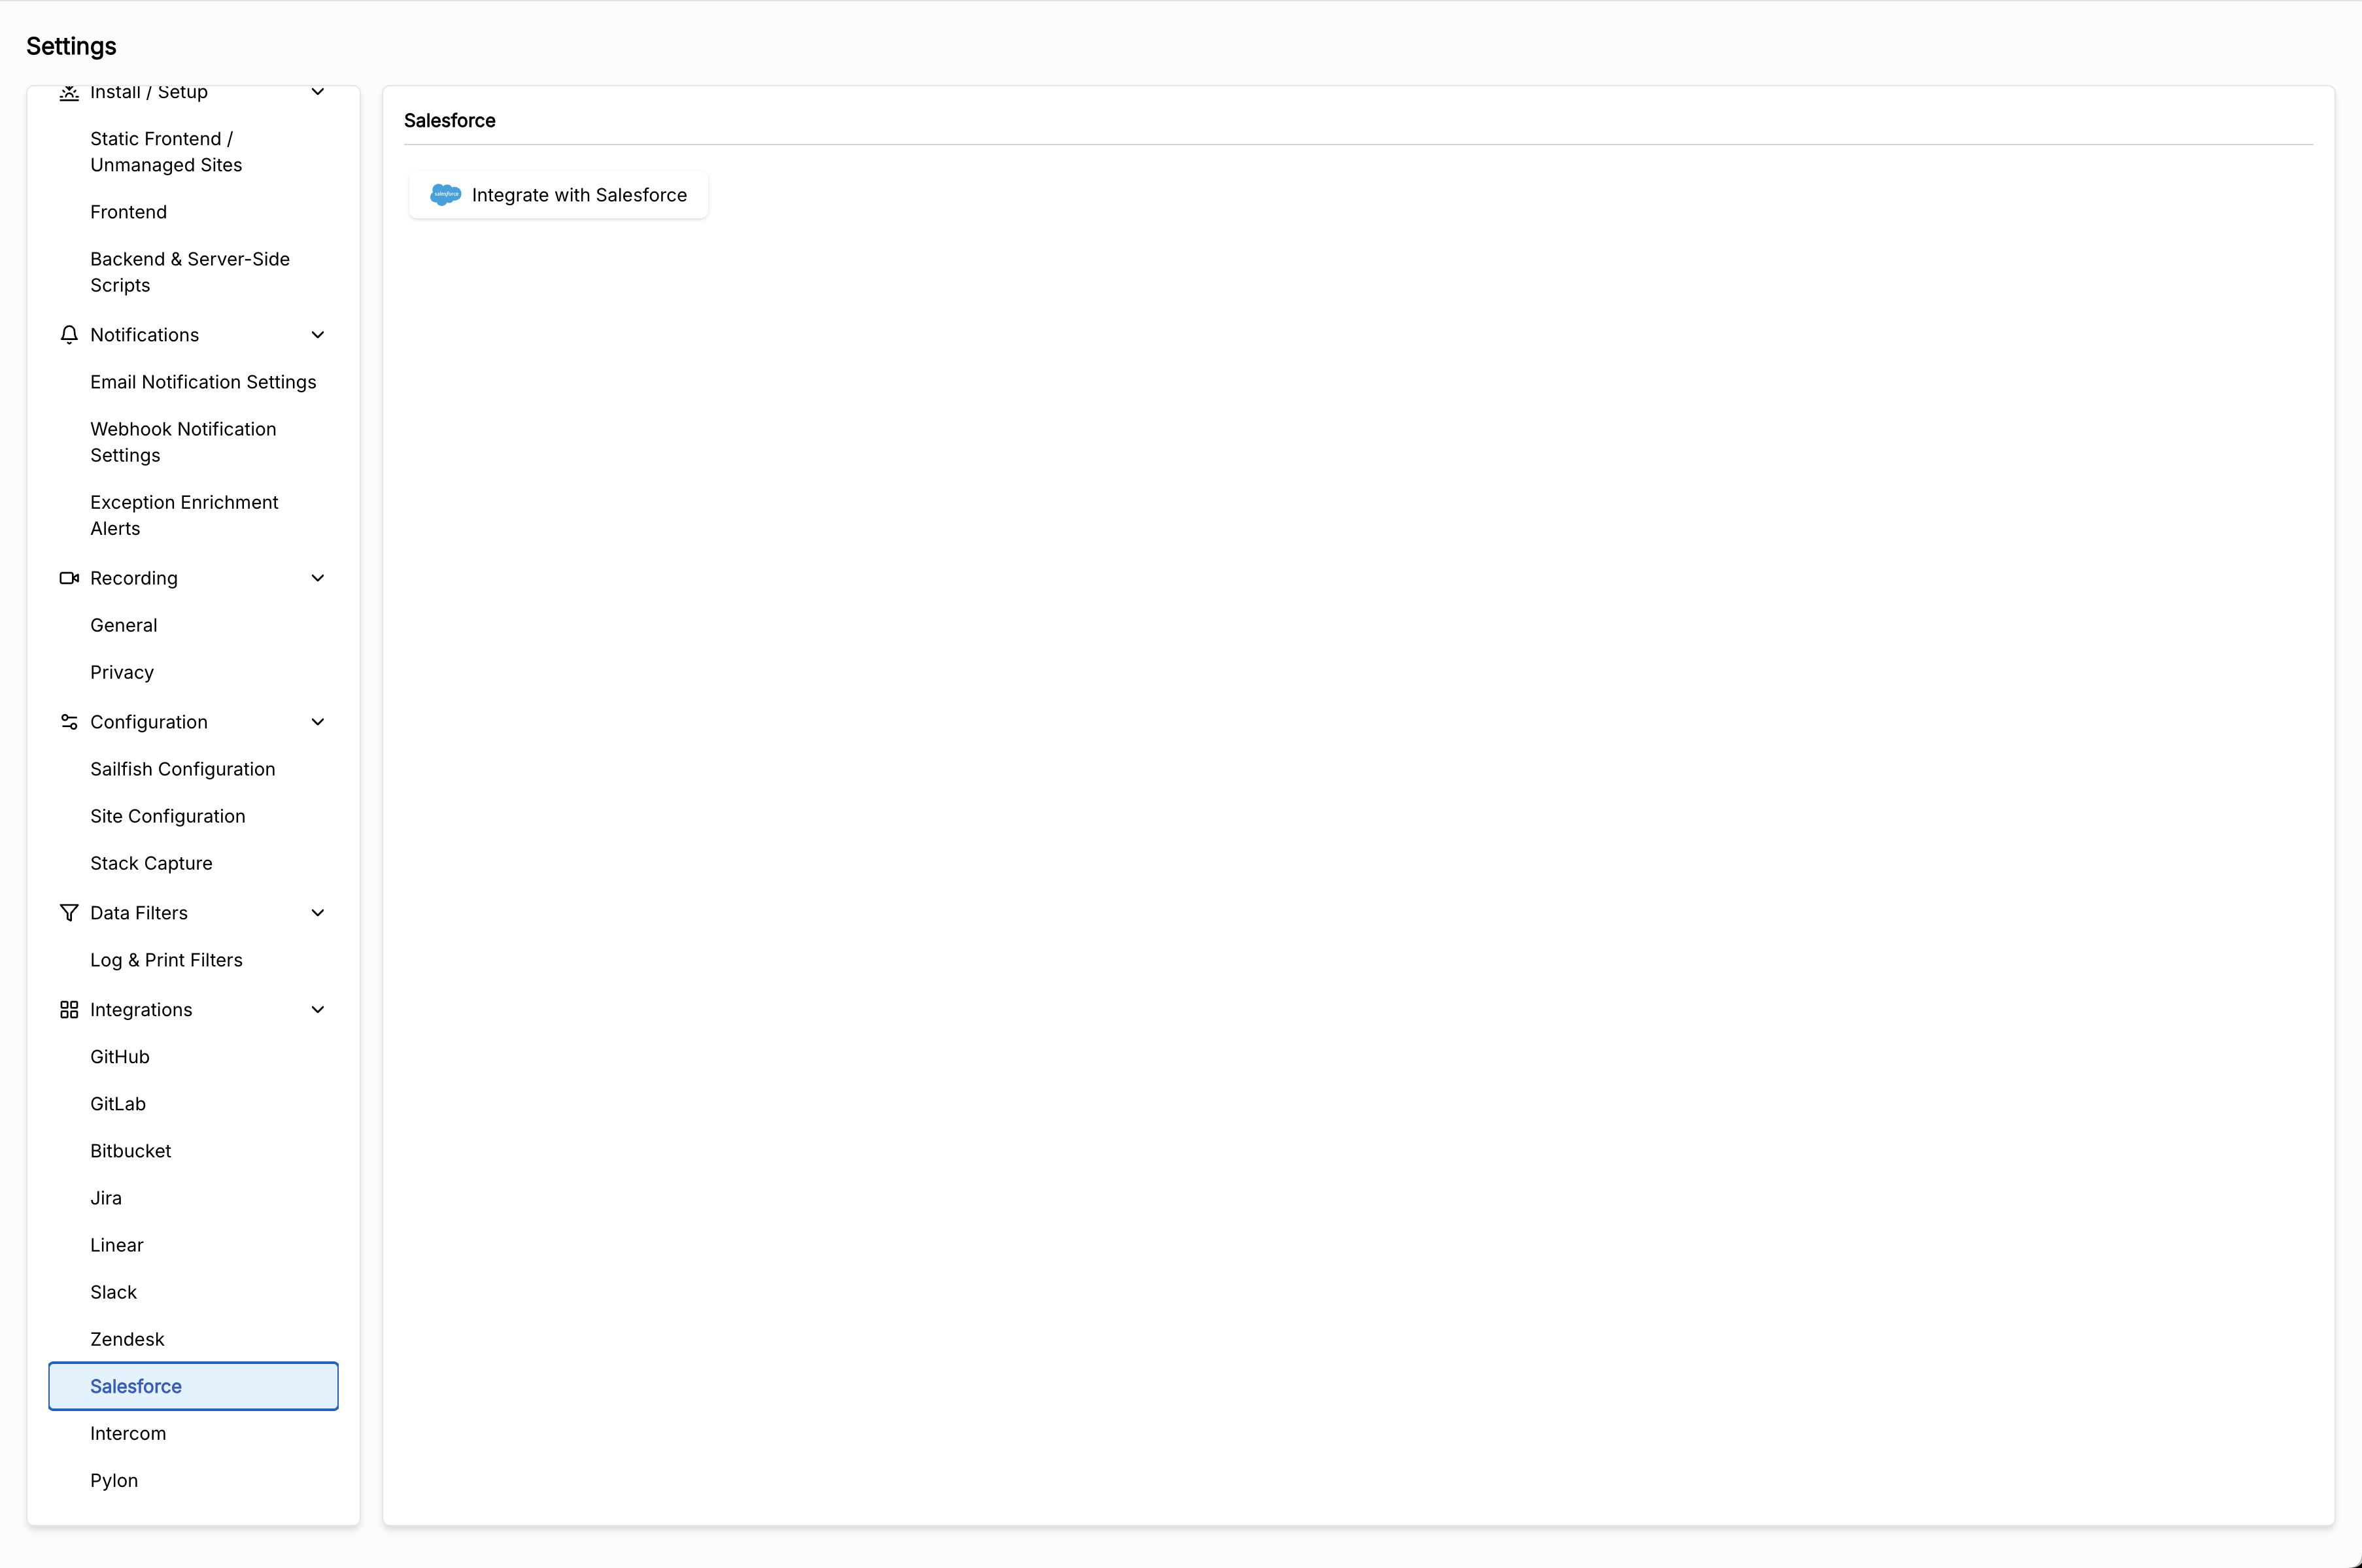This screenshot has width=2362, height=1568.
Task: Select the Slack integration
Action: tap(193, 1292)
